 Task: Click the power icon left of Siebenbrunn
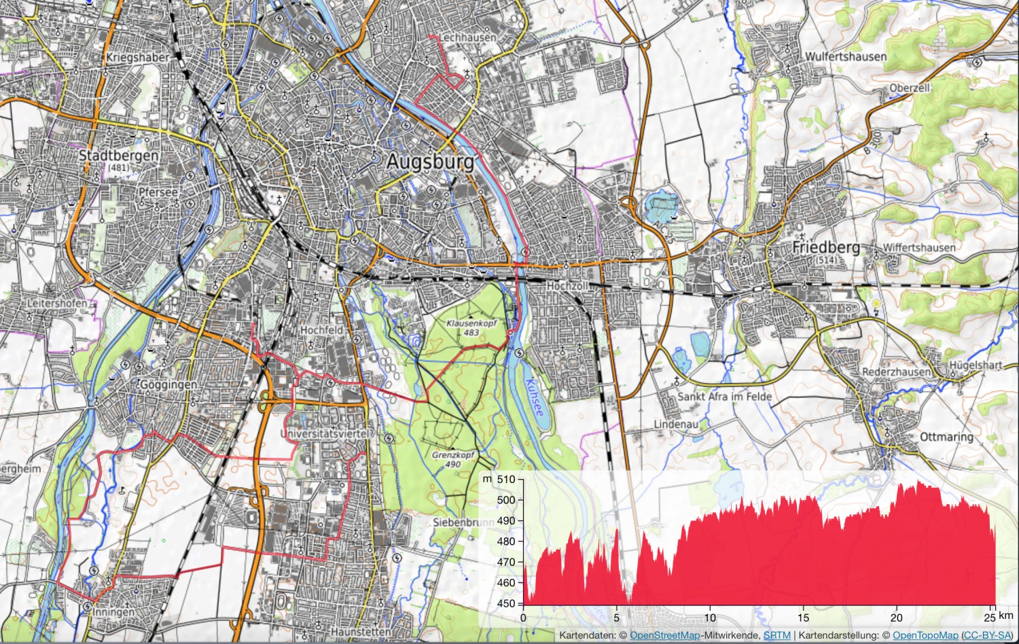click(x=397, y=558)
